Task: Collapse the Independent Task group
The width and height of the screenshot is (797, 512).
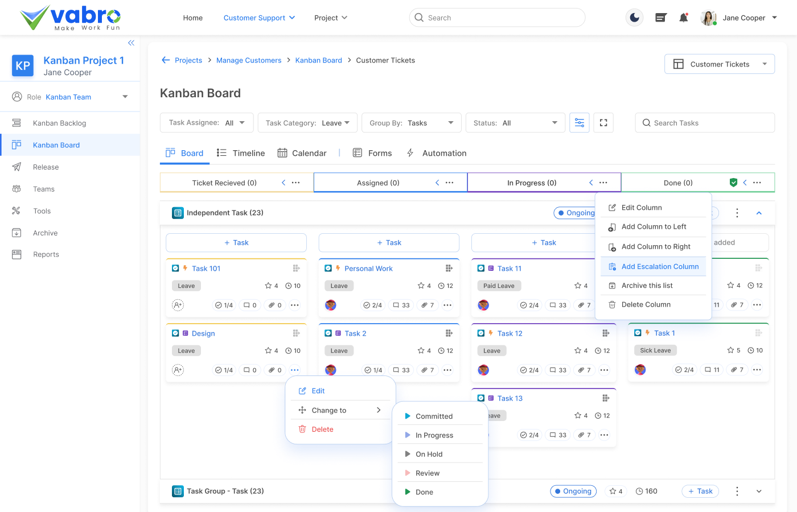Action: pyautogui.click(x=759, y=213)
